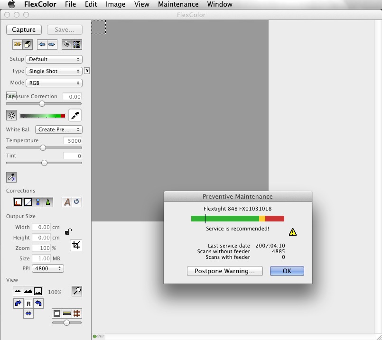Select the scanner frame view icon
This screenshot has width=382, height=340.
[67, 45]
